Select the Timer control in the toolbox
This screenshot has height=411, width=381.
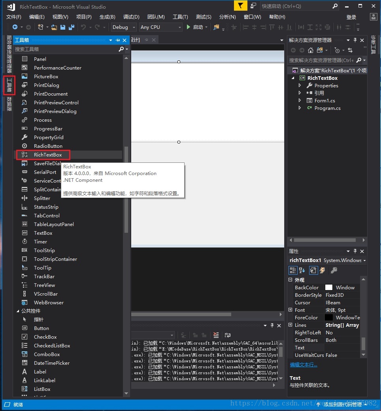point(40,242)
